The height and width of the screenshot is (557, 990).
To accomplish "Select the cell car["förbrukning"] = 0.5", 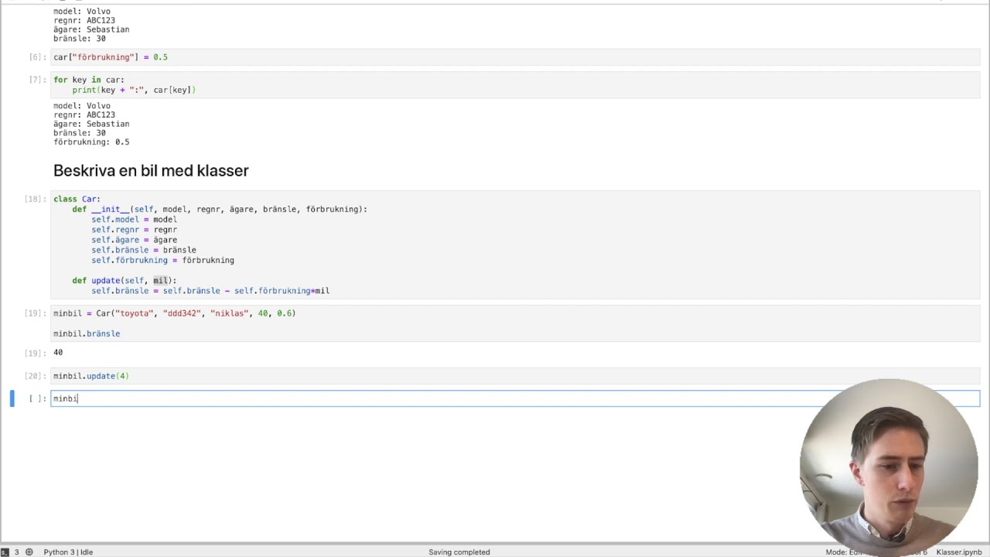I will pos(515,57).
